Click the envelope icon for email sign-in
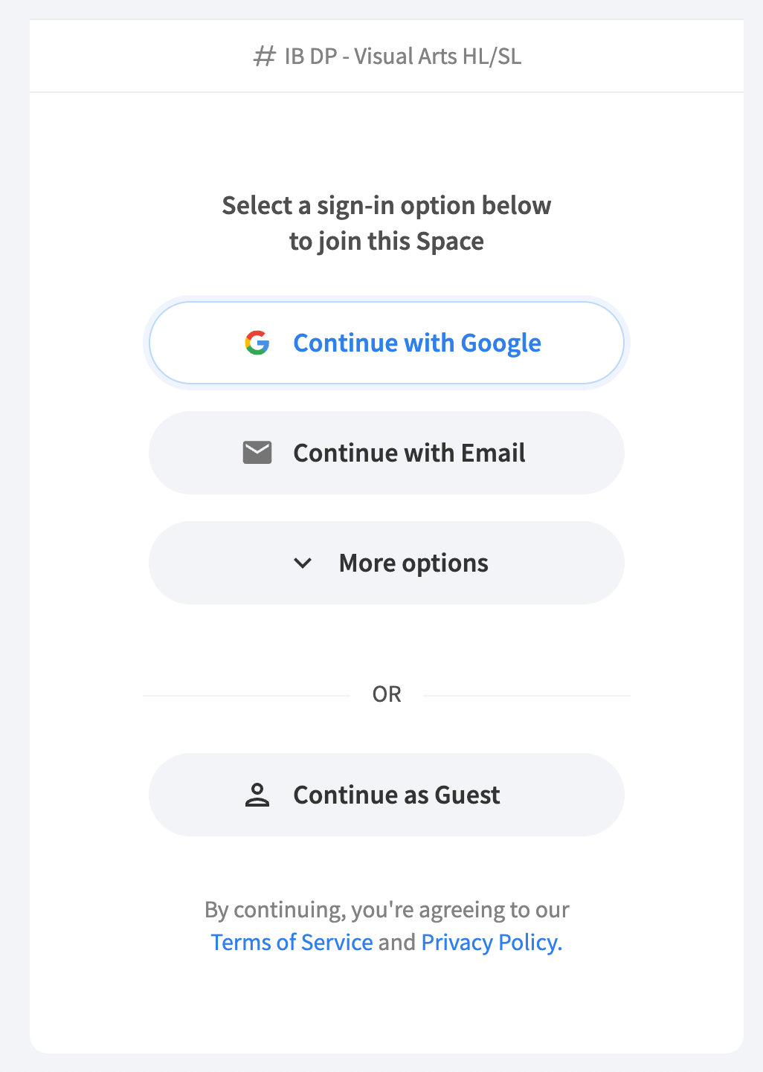The width and height of the screenshot is (763, 1072). [257, 453]
